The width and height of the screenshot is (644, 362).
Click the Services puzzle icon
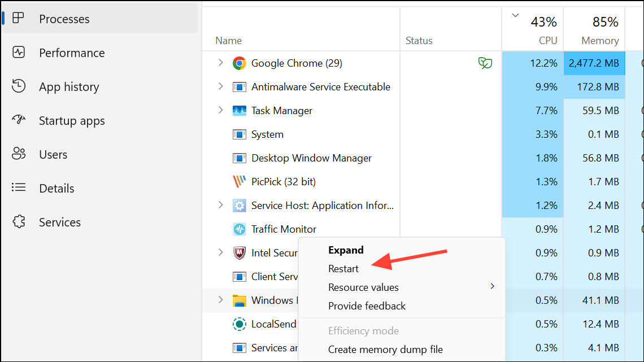pyautogui.click(x=19, y=221)
